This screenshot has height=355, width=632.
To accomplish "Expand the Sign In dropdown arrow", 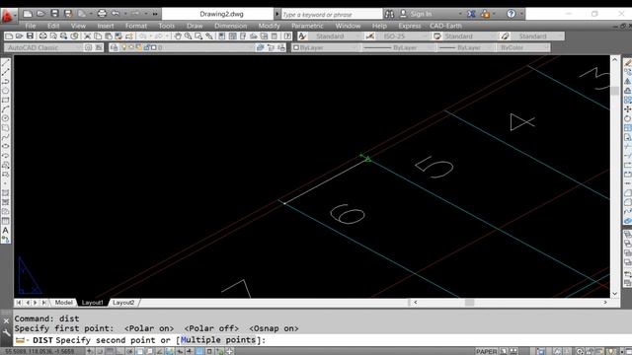I will pyautogui.click(x=460, y=14).
